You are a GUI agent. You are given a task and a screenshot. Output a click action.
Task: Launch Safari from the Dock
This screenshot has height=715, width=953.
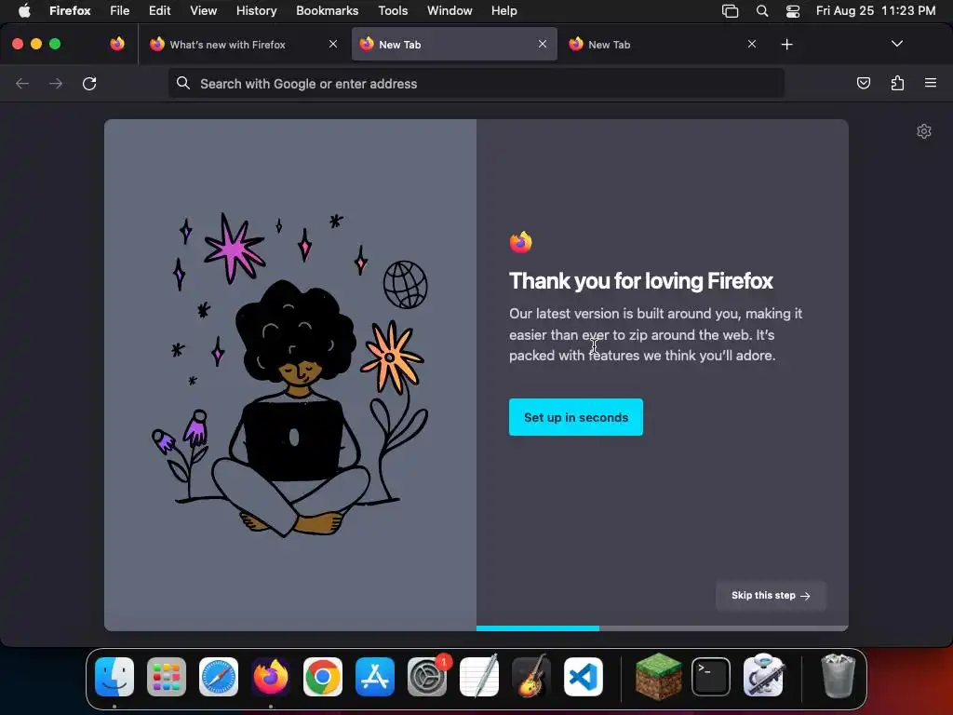219,677
